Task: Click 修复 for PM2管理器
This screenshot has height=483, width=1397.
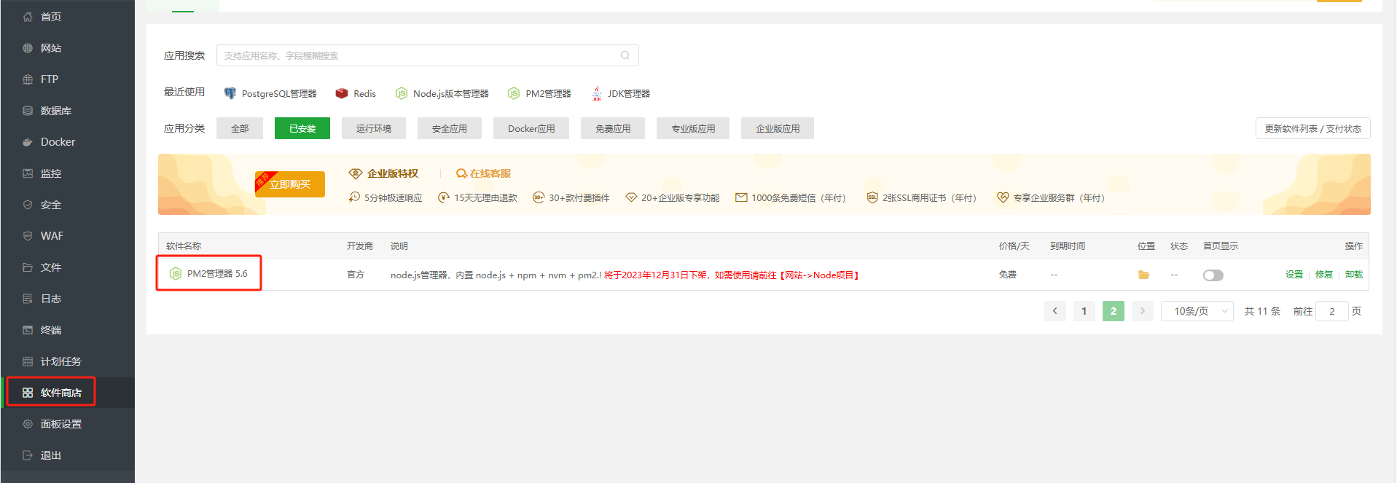Action: tap(1324, 275)
